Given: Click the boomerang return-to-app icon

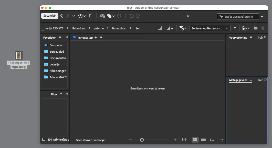Looking at the screenshot, I should 90,16.
